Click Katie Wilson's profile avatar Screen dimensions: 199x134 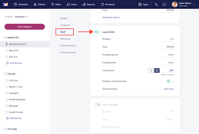click(175, 4)
